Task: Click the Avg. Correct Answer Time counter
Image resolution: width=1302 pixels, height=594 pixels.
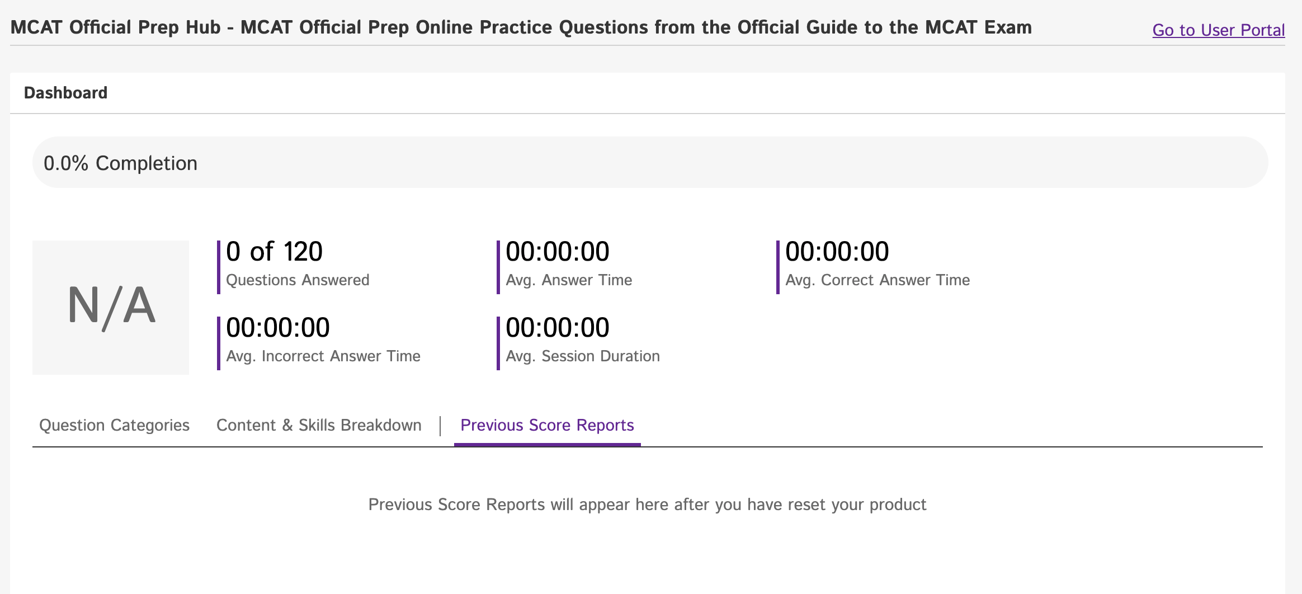Action: tap(837, 251)
